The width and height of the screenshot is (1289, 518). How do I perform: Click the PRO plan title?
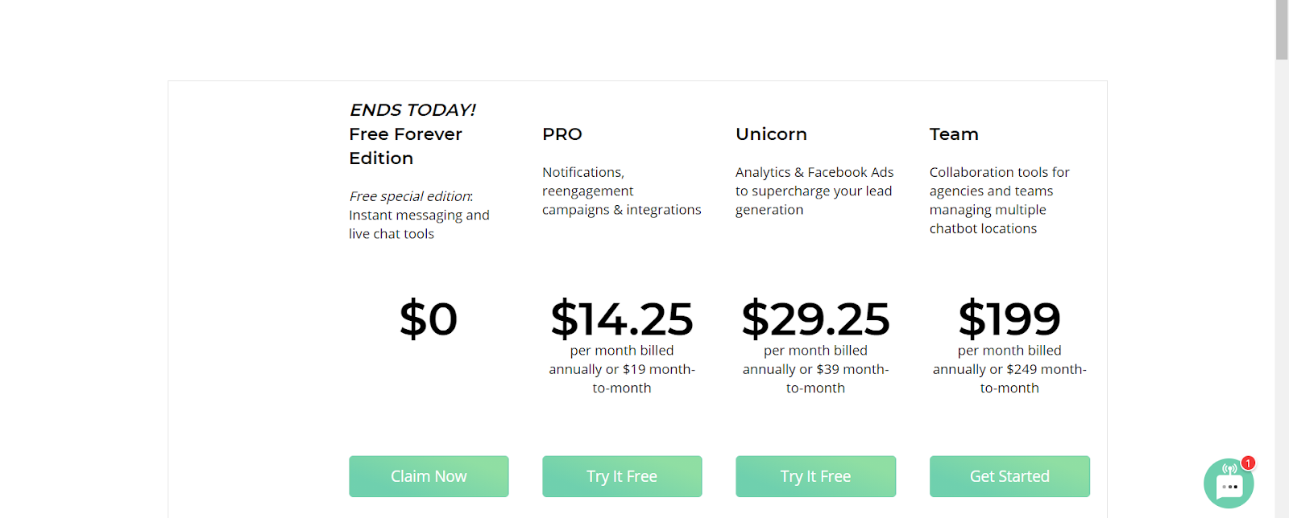[562, 134]
